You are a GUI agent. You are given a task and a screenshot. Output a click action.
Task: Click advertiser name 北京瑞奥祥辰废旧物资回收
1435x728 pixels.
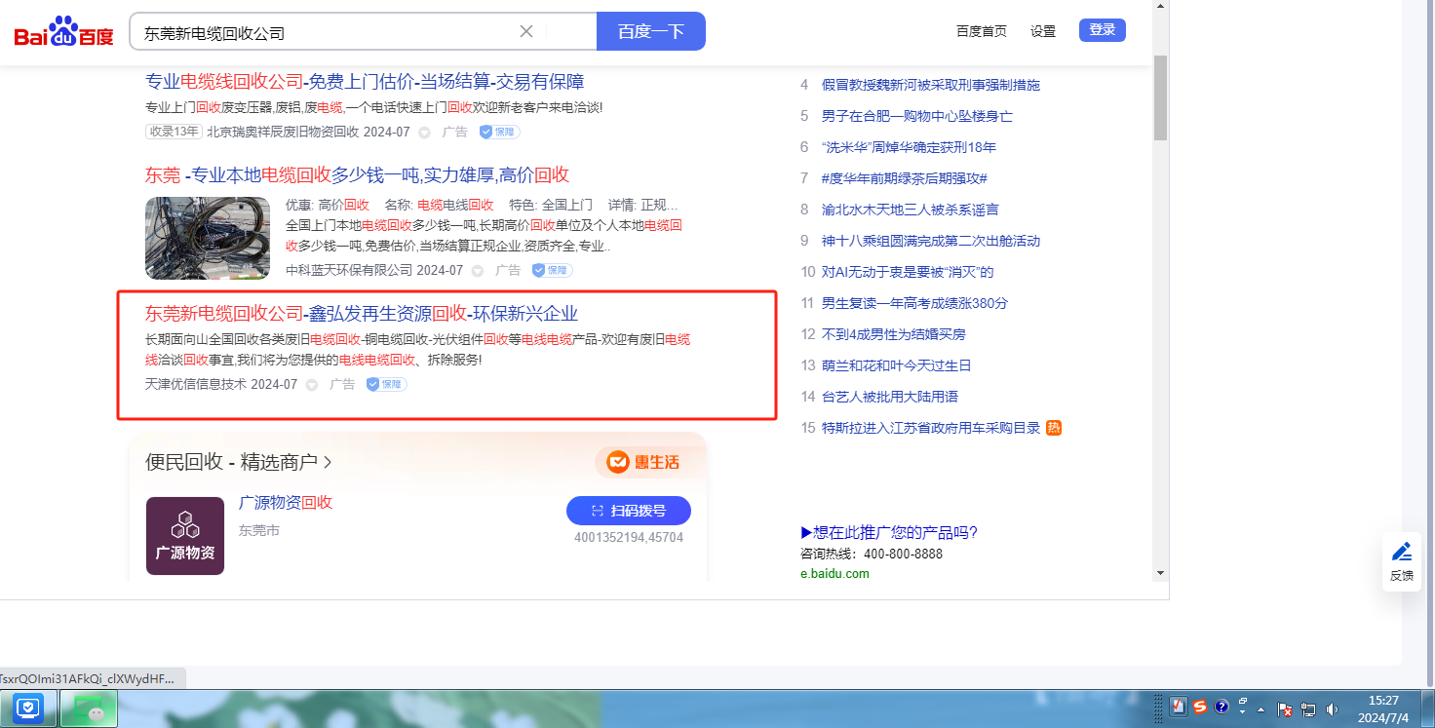(283, 132)
